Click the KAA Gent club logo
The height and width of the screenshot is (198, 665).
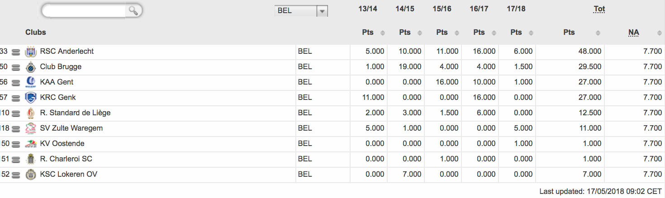click(x=31, y=82)
